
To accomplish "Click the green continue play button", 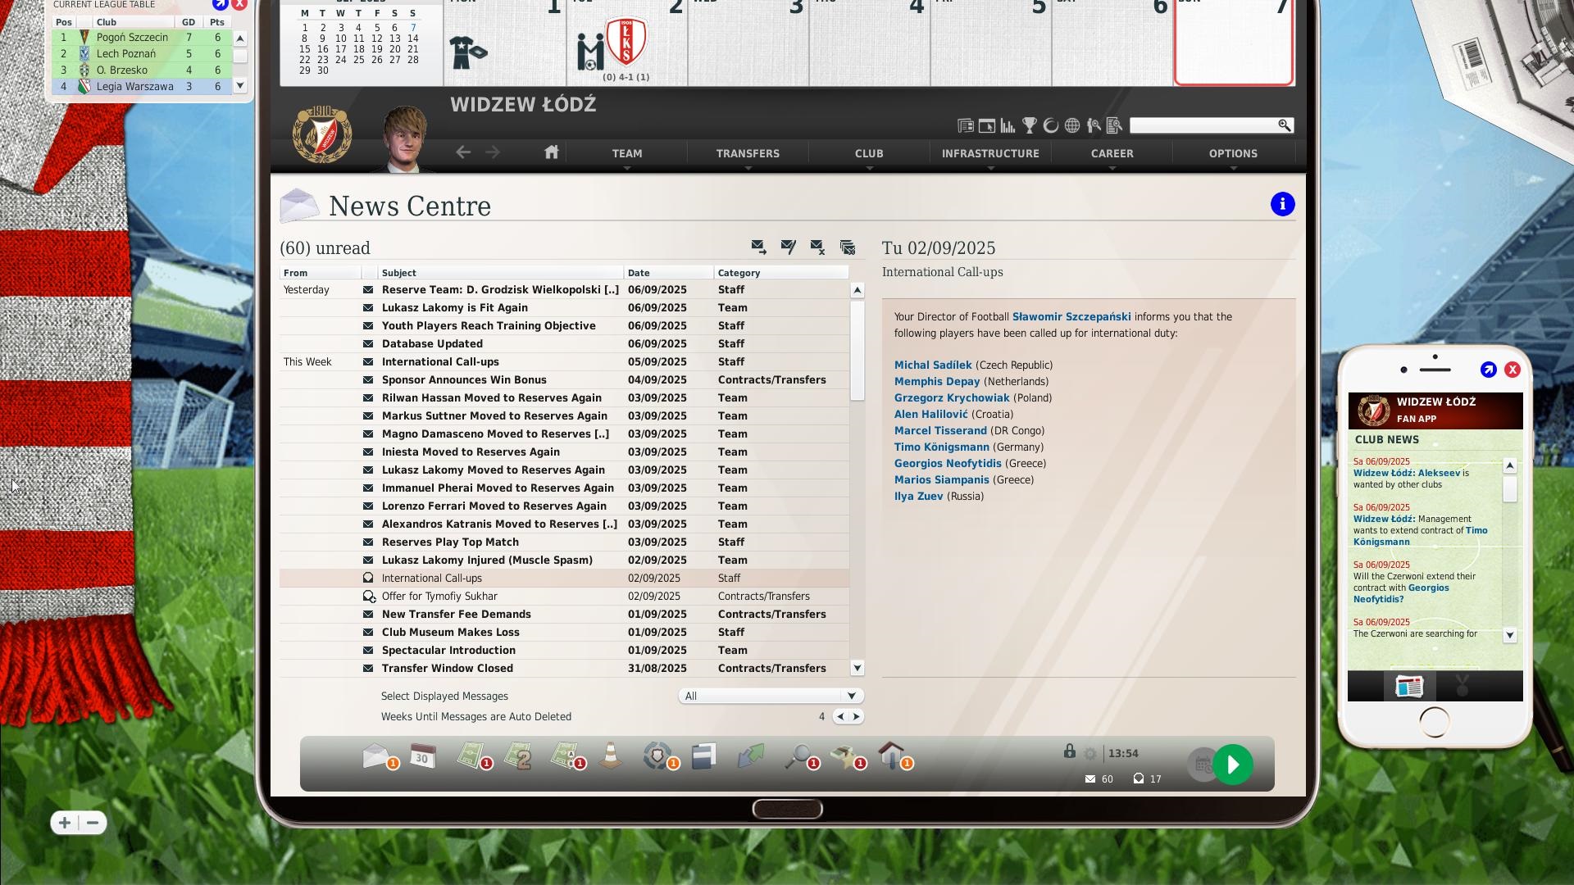I will tap(1233, 765).
